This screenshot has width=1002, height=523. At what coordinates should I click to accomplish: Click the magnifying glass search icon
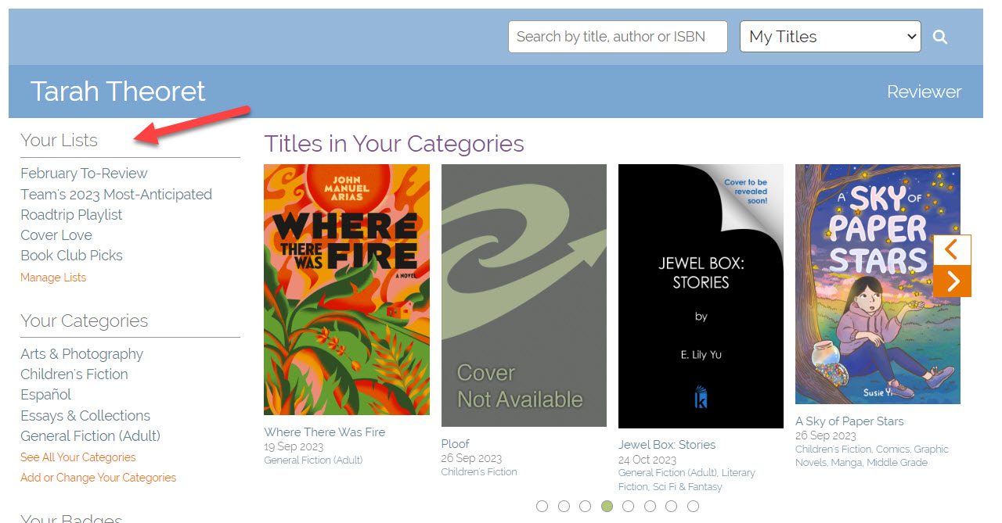940,37
